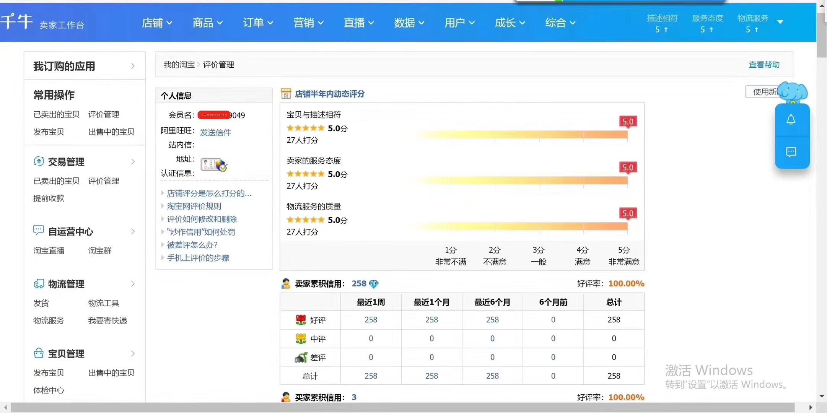Click the 宝贝管理 bag icon
Image resolution: width=827 pixels, height=413 pixels.
tap(39, 353)
